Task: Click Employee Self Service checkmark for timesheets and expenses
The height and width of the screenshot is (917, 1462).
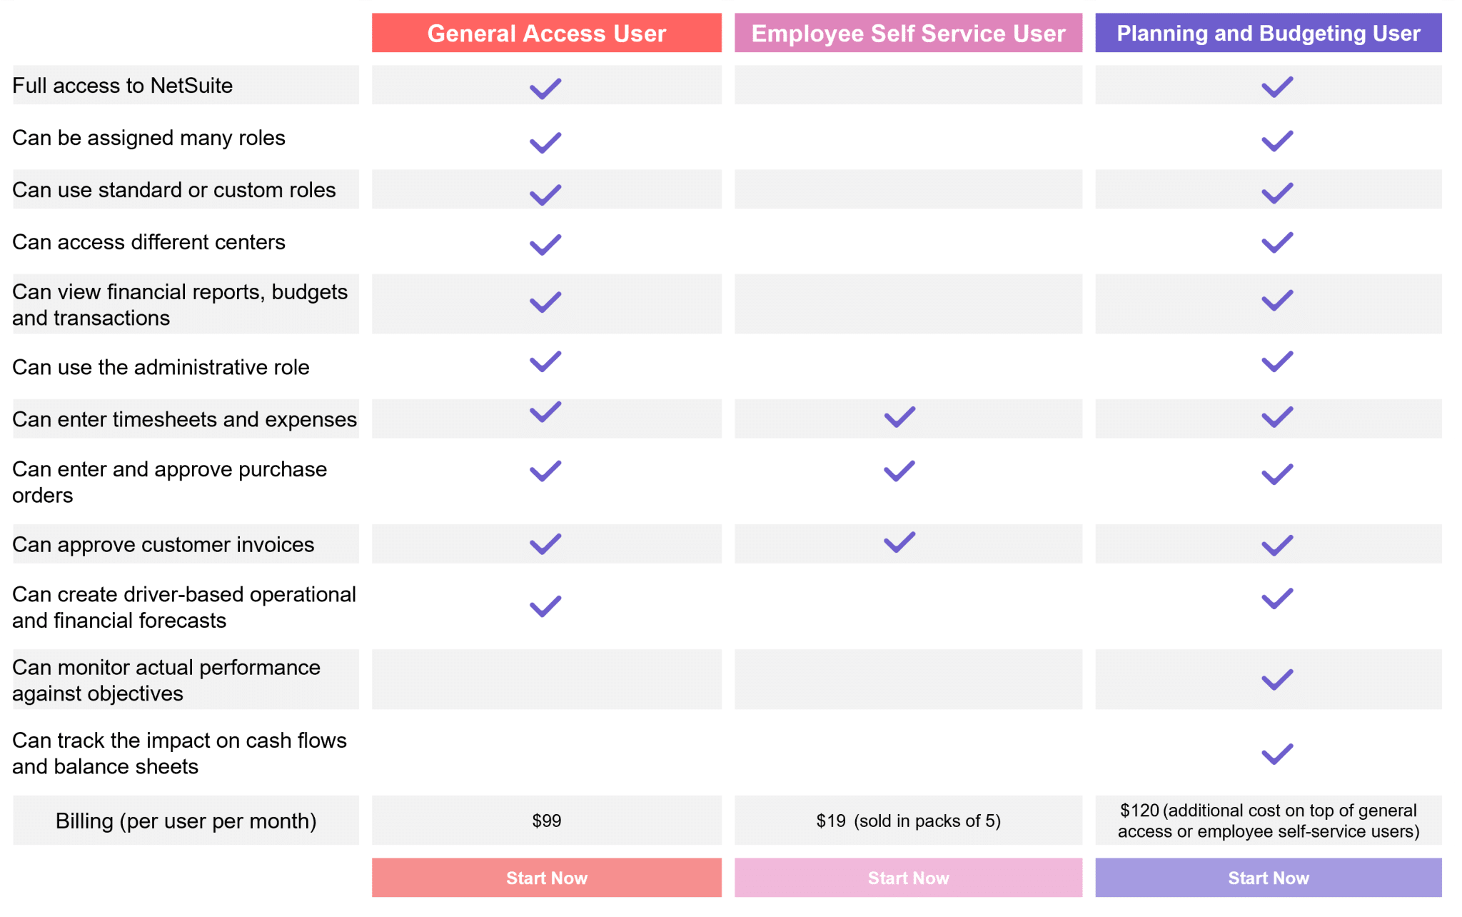Action: click(x=899, y=417)
